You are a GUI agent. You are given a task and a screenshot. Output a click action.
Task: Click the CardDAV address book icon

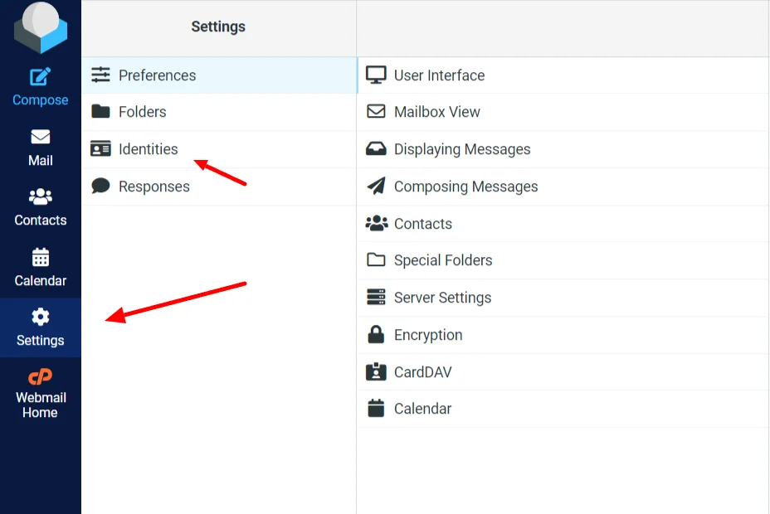pos(378,371)
